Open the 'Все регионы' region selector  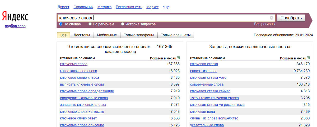coord(265,24)
